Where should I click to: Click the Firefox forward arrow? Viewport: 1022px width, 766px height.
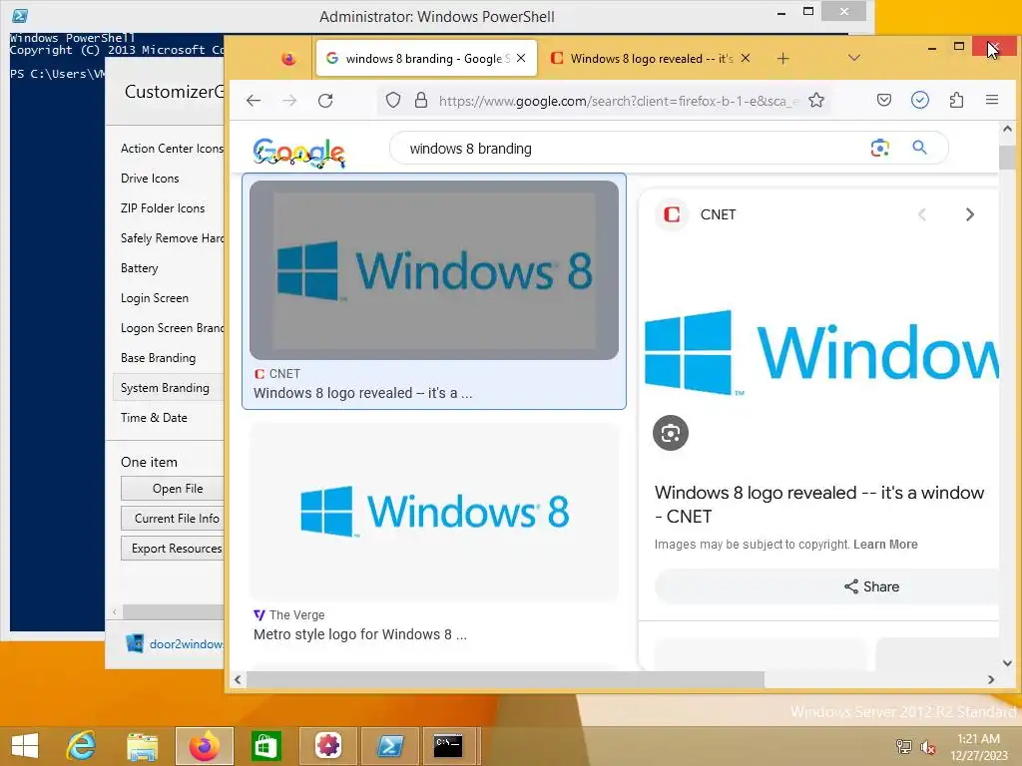(289, 101)
